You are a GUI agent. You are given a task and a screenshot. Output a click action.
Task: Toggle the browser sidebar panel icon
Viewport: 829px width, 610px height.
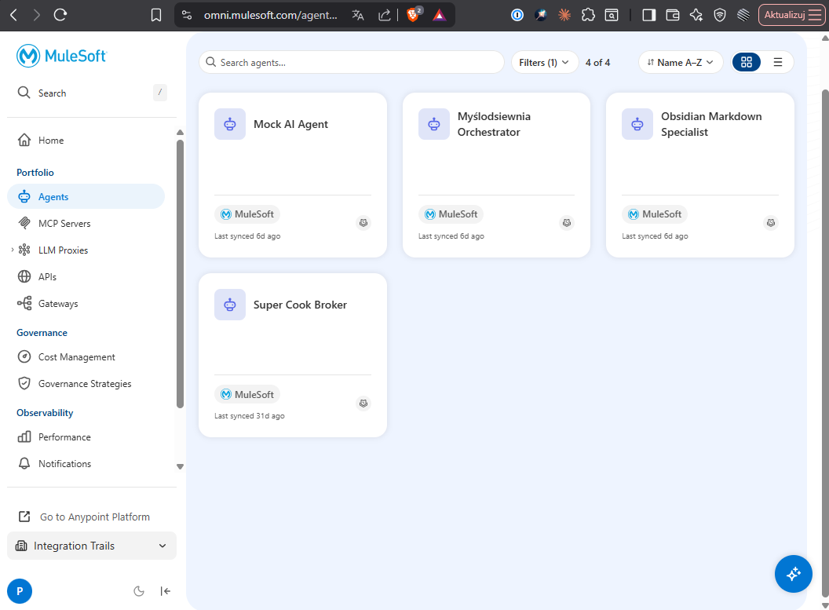click(648, 15)
